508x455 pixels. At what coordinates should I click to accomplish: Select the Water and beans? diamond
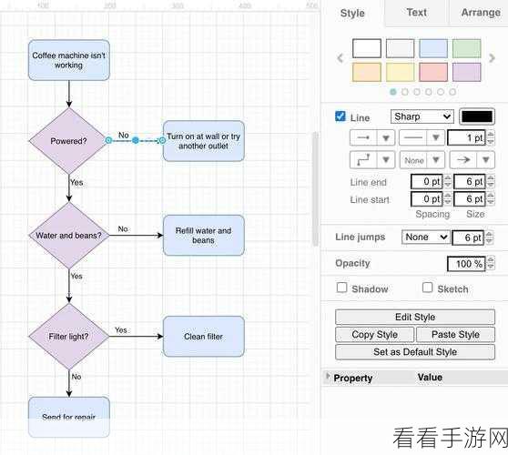coord(68,236)
